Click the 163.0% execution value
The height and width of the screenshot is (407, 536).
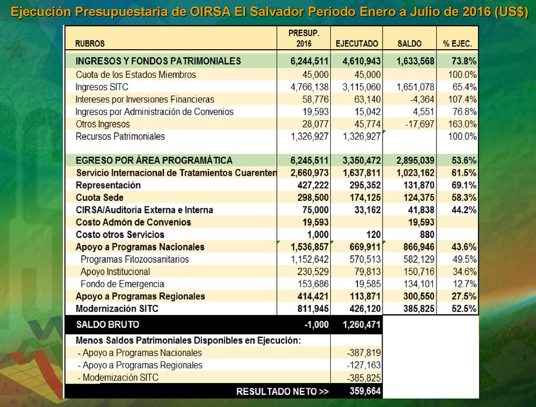pyautogui.click(x=462, y=124)
